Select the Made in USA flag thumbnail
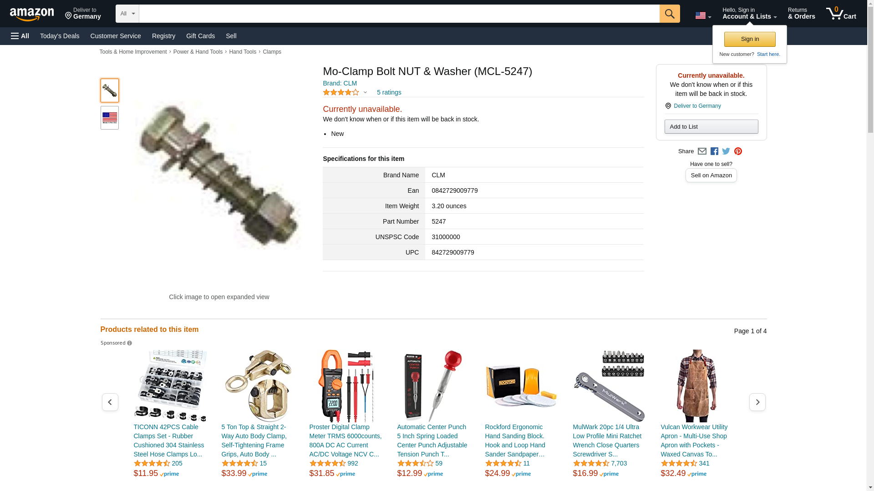 point(109,118)
